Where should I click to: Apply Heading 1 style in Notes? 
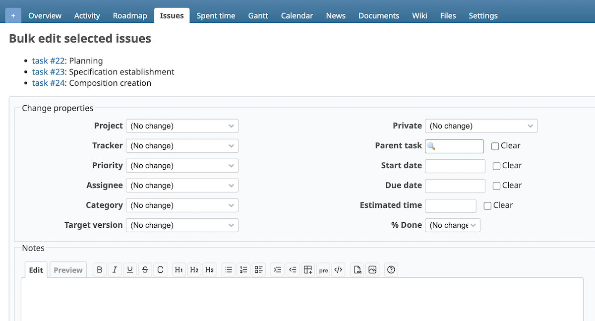(x=178, y=269)
